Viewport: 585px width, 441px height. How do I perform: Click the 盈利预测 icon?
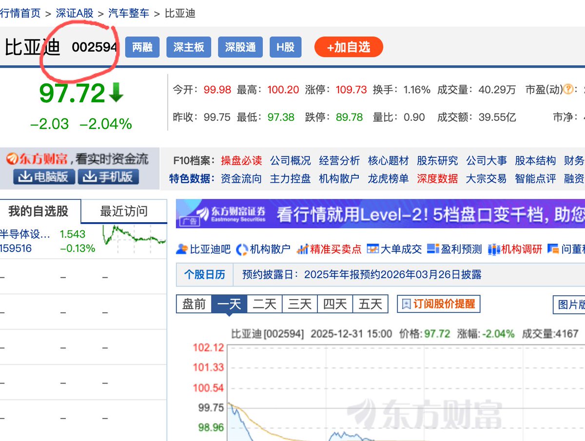(x=433, y=249)
